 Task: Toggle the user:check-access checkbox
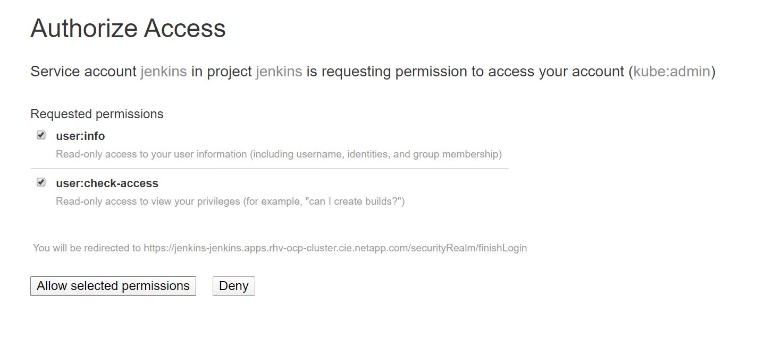coord(41,182)
